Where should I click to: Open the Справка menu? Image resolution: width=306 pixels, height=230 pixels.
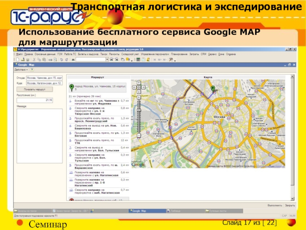231,54
